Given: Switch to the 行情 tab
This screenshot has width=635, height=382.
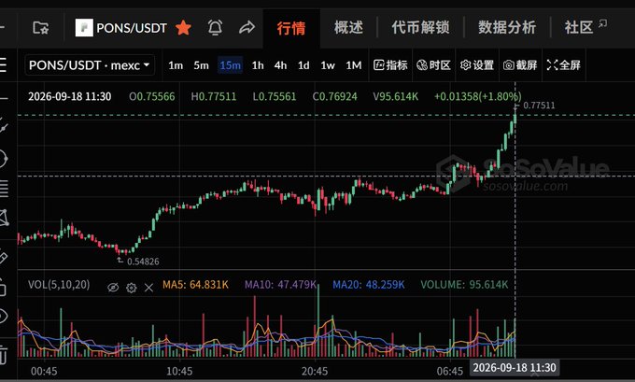Looking at the screenshot, I should coord(291,28).
